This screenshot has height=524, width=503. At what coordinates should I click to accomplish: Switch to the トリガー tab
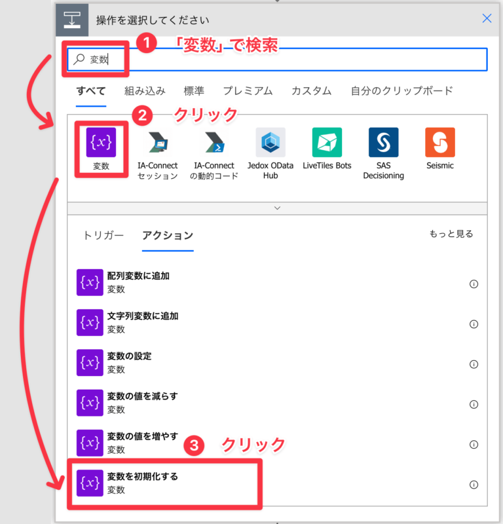[x=103, y=236]
